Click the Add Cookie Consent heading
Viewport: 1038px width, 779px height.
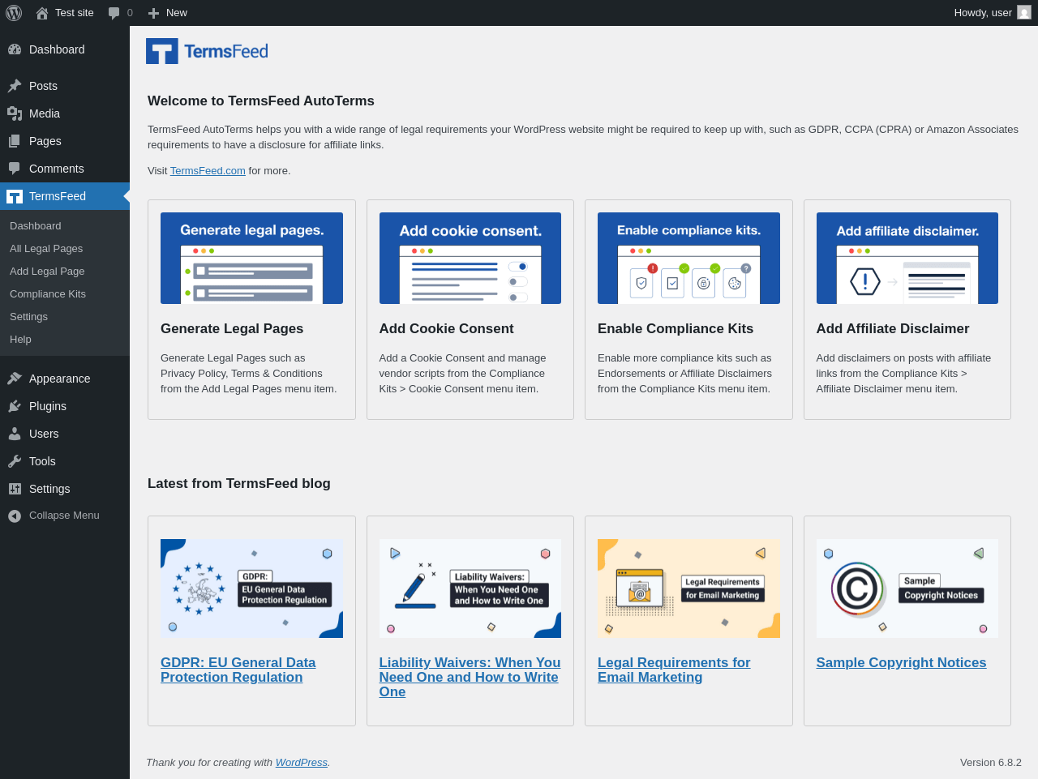[x=447, y=328]
